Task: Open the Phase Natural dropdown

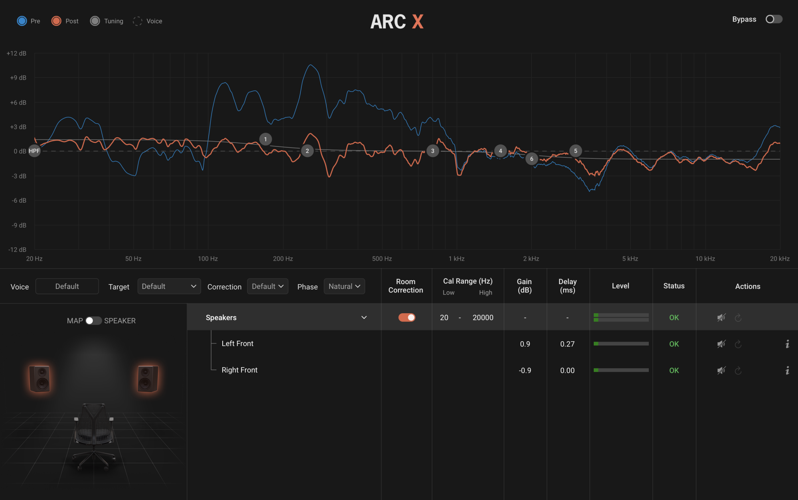Action: [x=344, y=287]
